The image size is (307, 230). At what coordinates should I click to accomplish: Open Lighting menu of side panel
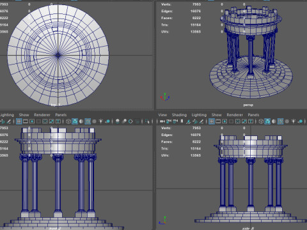coord(199,115)
